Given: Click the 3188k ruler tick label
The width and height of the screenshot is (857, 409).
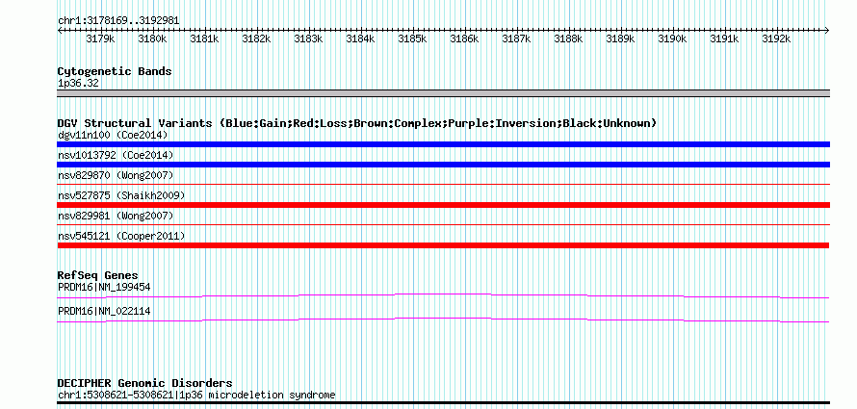Looking at the screenshot, I should click(x=568, y=38).
